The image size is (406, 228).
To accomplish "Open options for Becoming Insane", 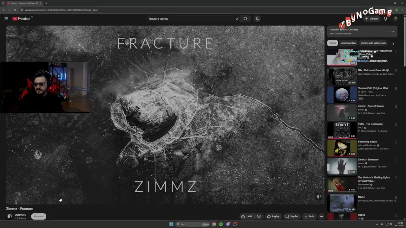I will (x=396, y=142).
